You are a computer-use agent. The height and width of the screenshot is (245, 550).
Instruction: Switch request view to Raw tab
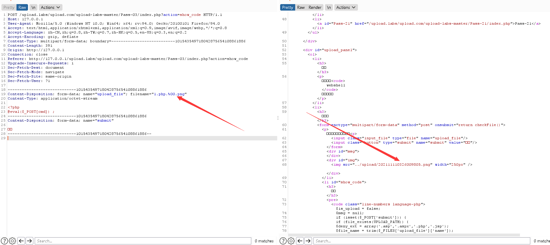[x=22, y=7]
